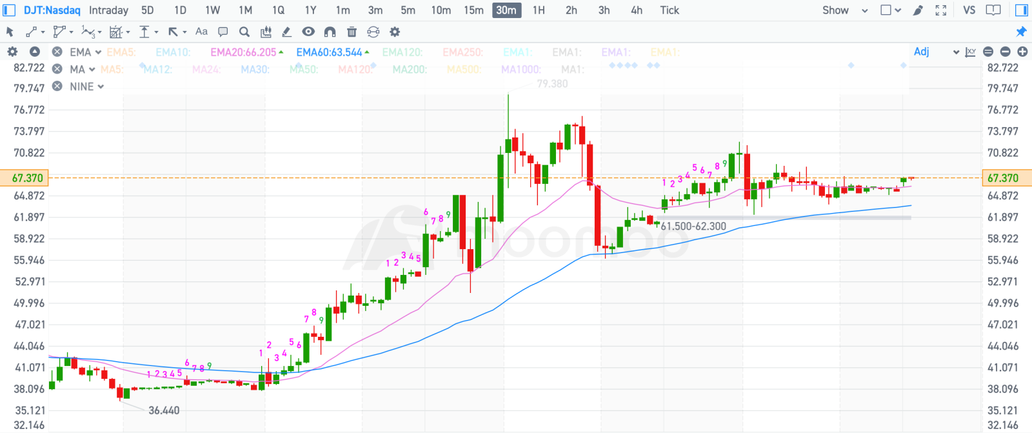Open dropdown next to polygon tool
Image resolution: width=1032 pixels, height=433 pixels.
(x=71, y=32)
